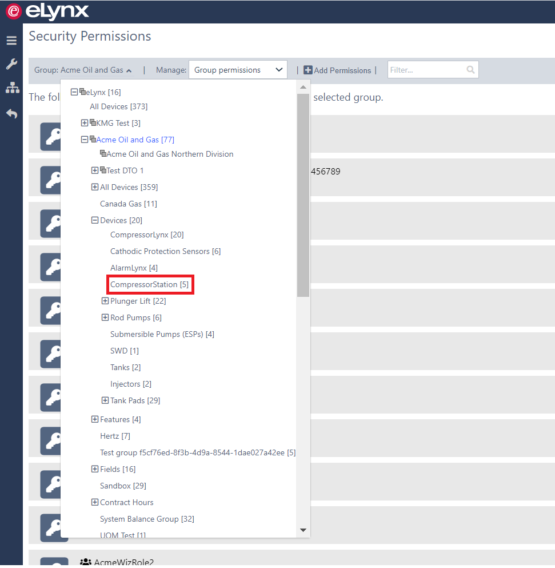The image size is (555, 568).
Task: Click Add Permissions button
Action: (x=337, y=70)
